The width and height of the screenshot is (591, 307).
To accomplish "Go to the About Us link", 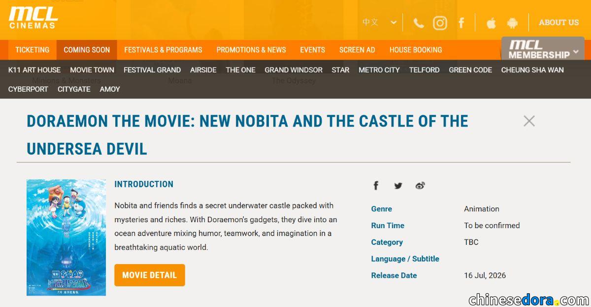I will click(x=558, y=22).
